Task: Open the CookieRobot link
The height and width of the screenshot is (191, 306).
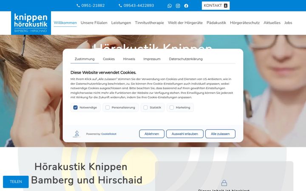Action: (x=109, y=134)
